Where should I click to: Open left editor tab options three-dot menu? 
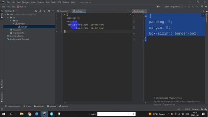(x=130, y=11)
